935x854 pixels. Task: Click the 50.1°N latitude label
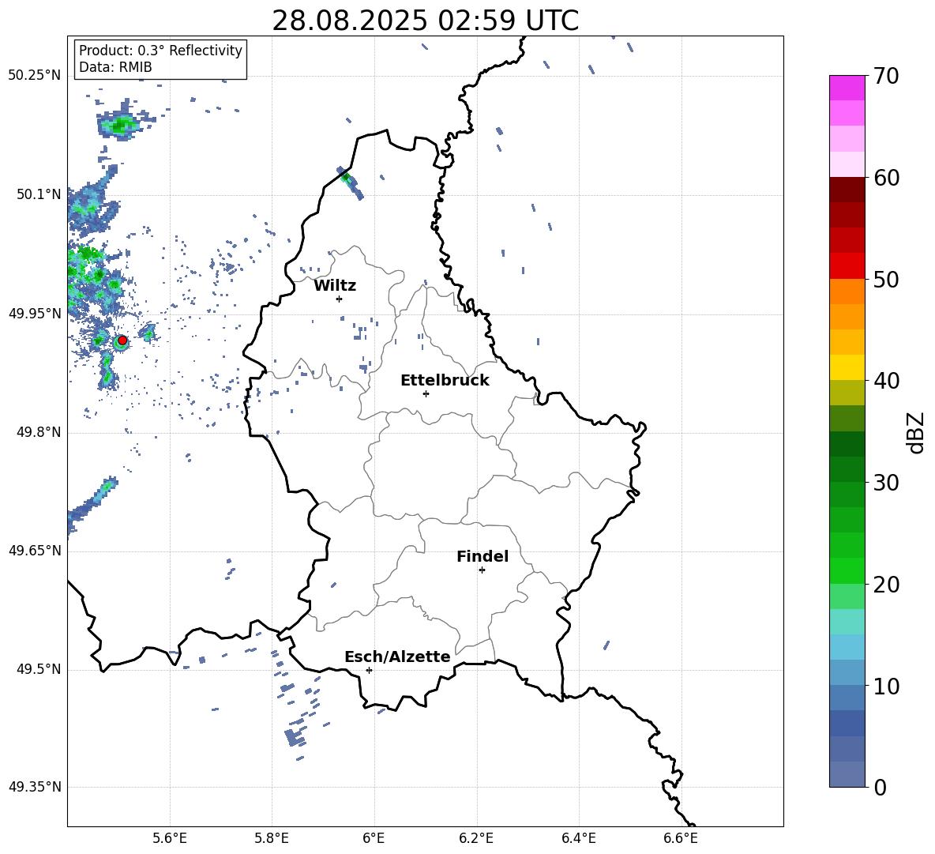[x=39, y=194]
